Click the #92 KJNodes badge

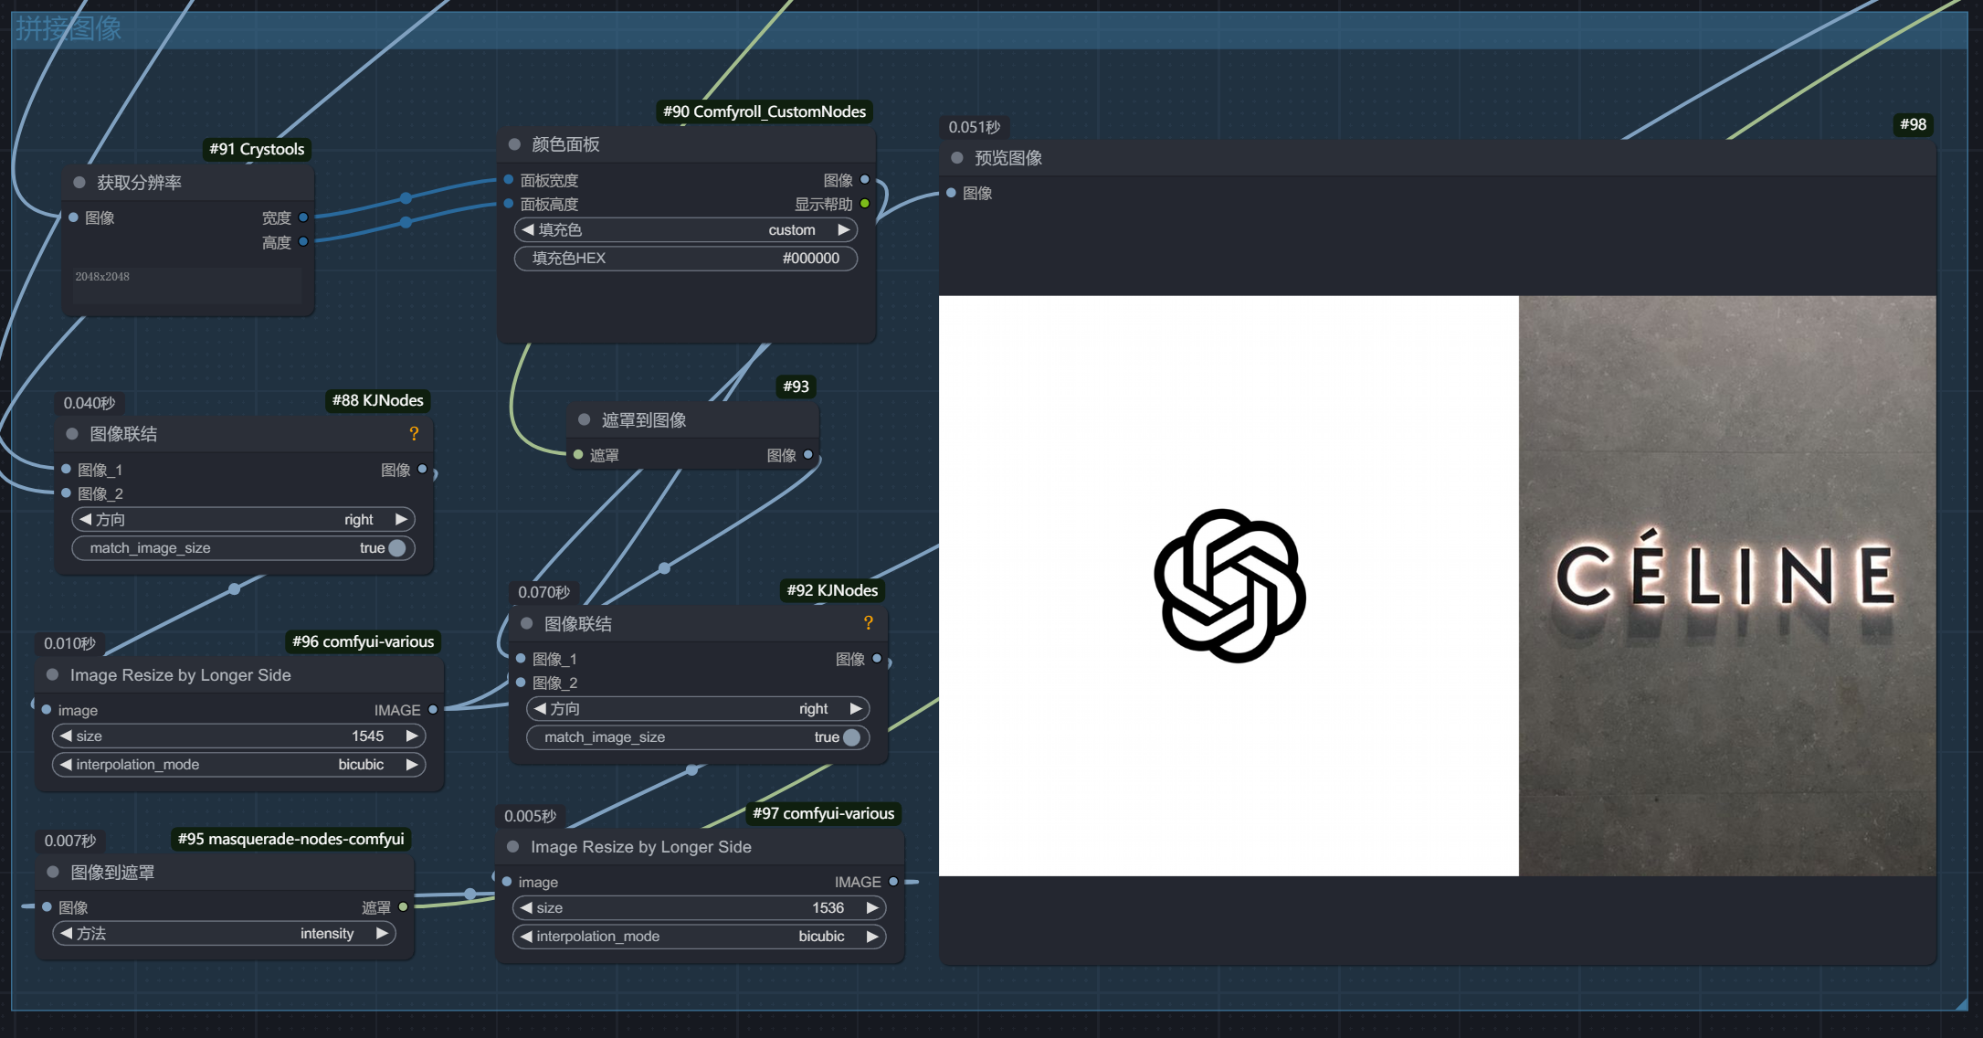point(832,590)
